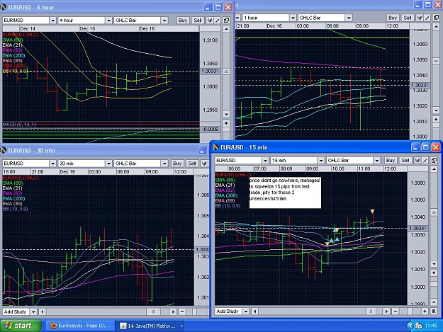
Task: Switch to EurAnalysis Firefox taskbar item
Action: [79, 326]
